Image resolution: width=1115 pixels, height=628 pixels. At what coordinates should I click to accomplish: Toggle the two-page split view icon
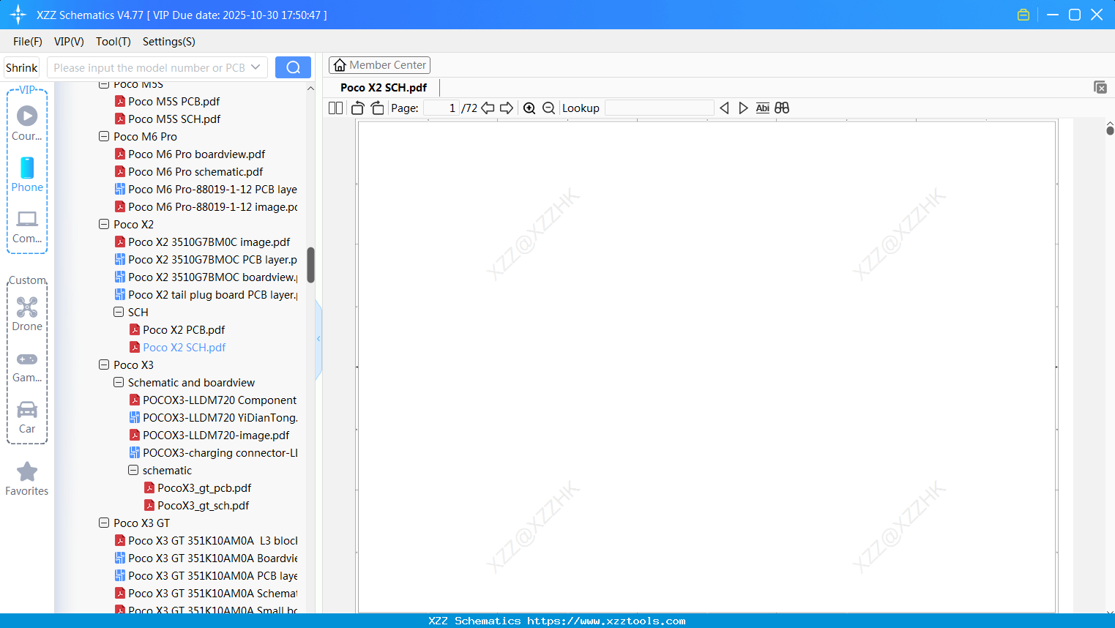click(x=335, y=108)
